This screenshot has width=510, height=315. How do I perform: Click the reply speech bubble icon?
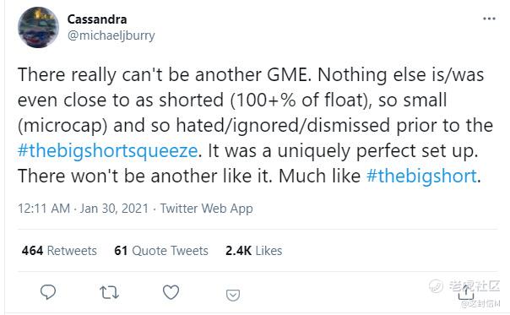[48, 292]
